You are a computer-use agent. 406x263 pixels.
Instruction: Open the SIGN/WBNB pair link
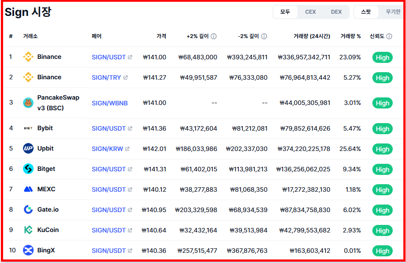click(110, 103)
